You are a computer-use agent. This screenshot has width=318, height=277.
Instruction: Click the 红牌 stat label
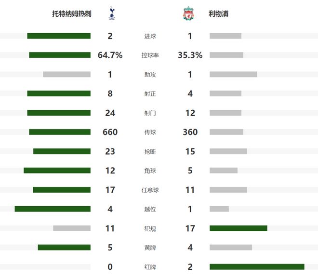point(150,267)
